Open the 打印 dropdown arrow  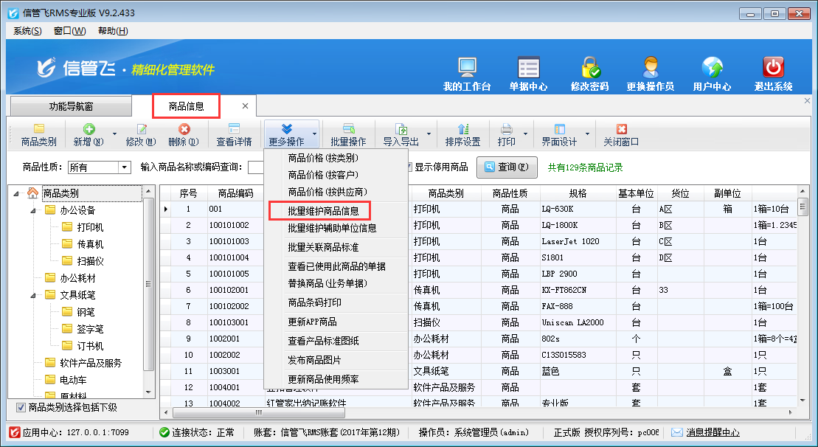click(x=524, y=134)
